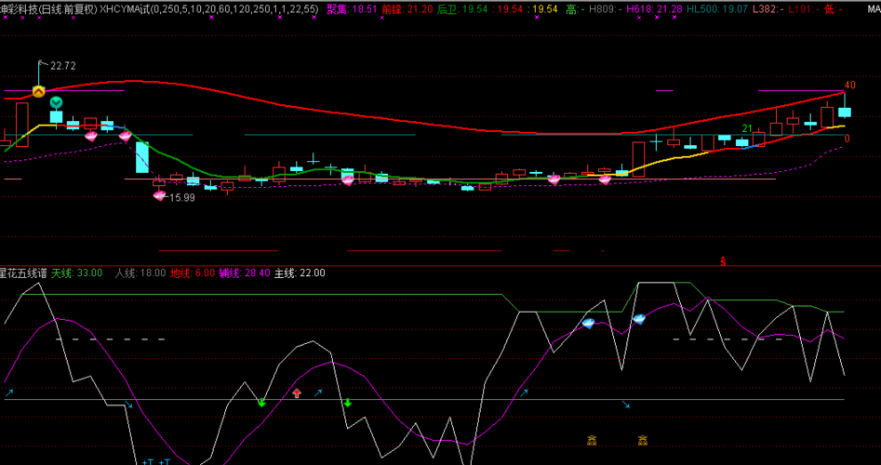Click the green 21 label near recent candles
The height and width of the screenshot is (465, 881).
tap(747, 128)
